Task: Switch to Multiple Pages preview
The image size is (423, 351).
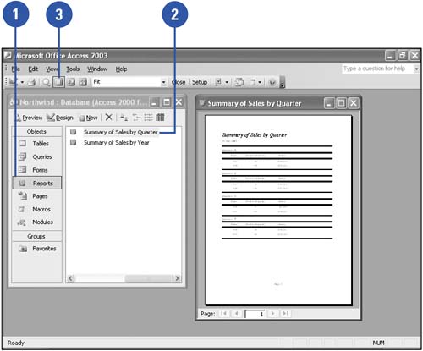Action: click(x=83, y=82)
